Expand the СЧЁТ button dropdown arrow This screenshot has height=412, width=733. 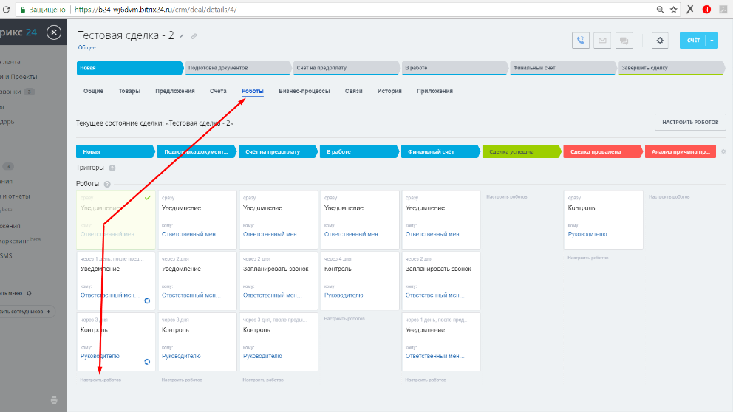712,41
